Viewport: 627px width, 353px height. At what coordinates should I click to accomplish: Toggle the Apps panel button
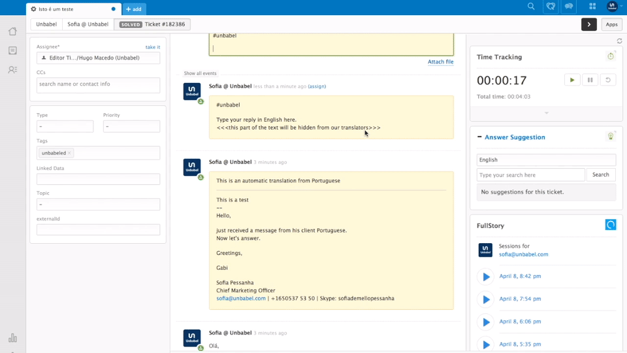[611, 24]
